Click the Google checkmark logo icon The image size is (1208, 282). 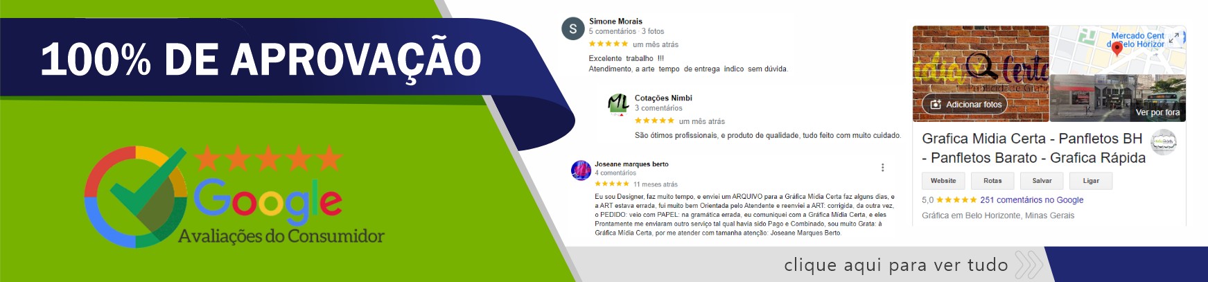tap(136, 197)
